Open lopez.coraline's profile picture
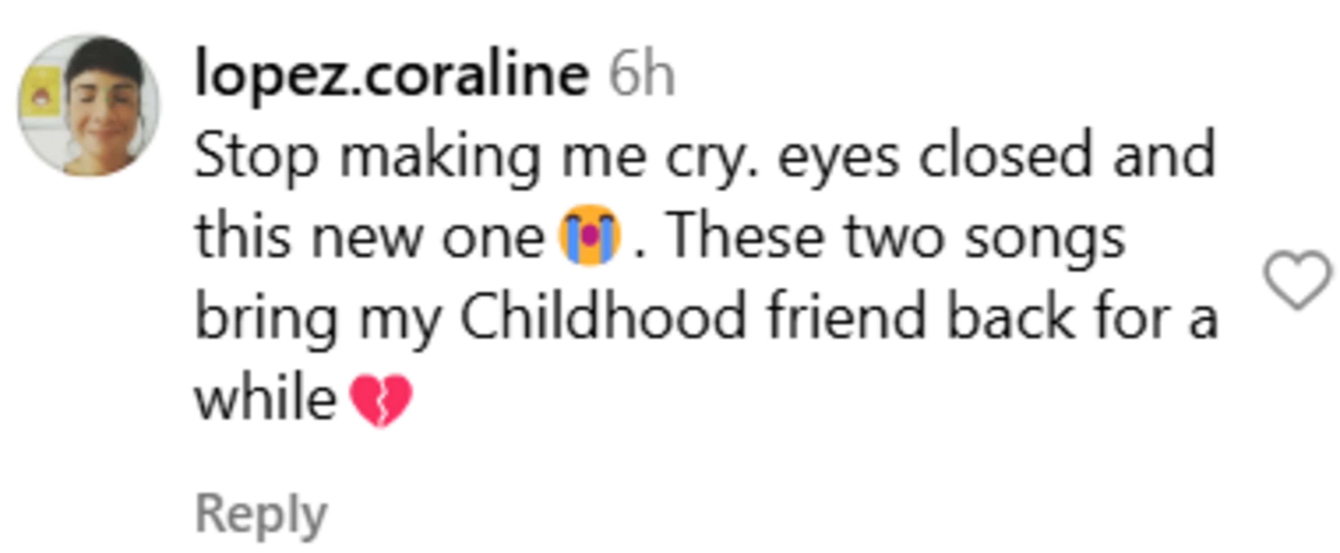1340x553 pixels. point(89,106)
